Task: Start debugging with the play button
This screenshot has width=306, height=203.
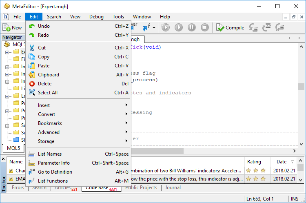Action: [x=179, y=27]
